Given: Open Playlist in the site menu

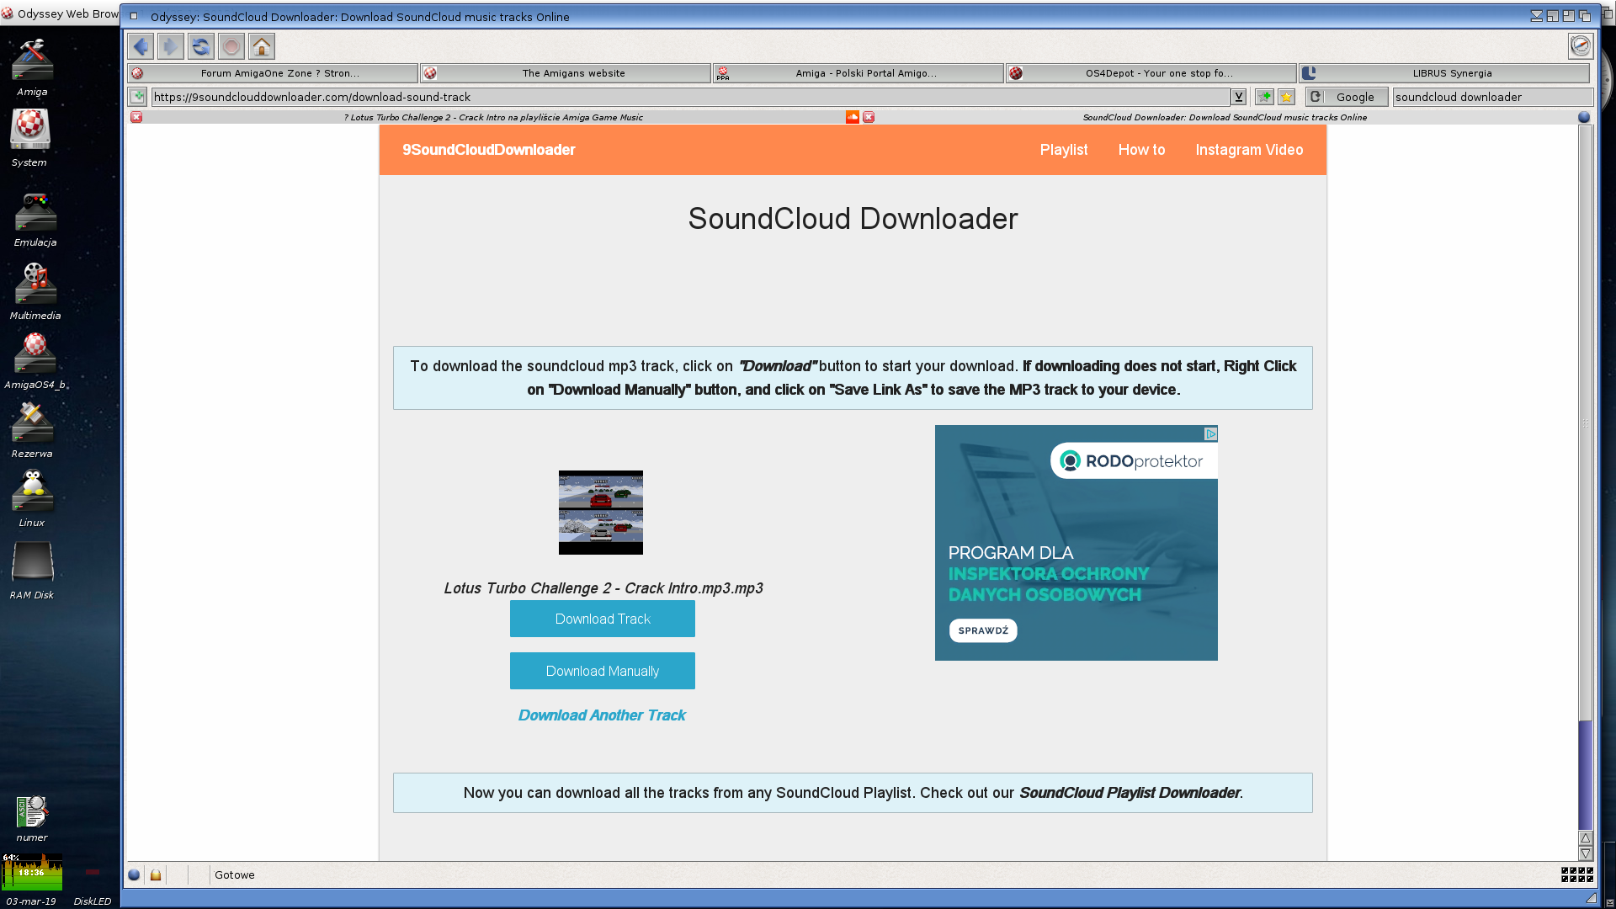Looking at the screenshot, I should coord(1064,150).
